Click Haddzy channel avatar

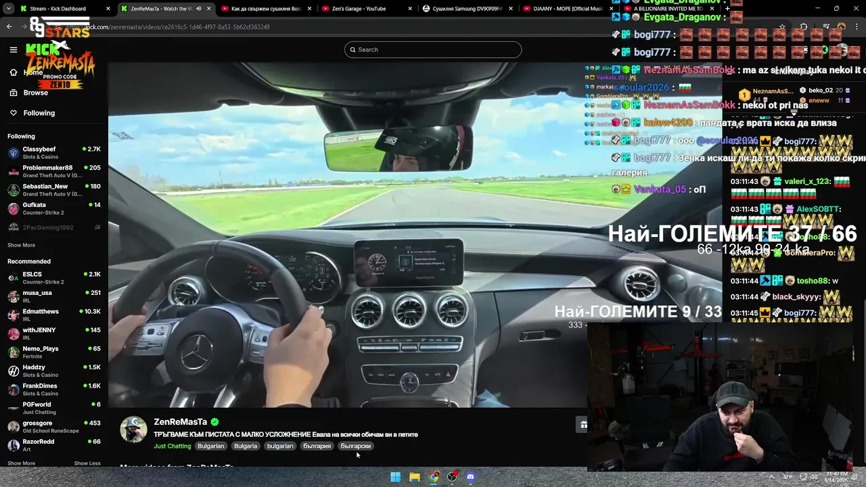[14, 371]
